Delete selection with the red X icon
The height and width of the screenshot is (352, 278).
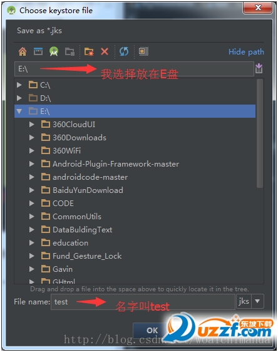[105, 51]
